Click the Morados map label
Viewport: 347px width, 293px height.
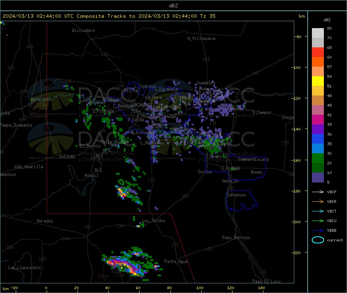pos(45,221)
